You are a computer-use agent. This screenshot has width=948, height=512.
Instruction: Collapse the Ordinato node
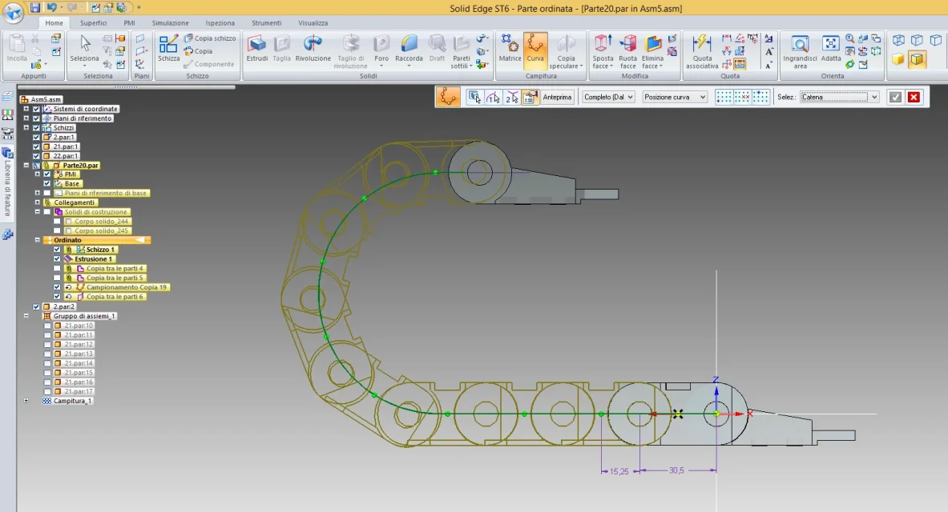pos(37,240)
